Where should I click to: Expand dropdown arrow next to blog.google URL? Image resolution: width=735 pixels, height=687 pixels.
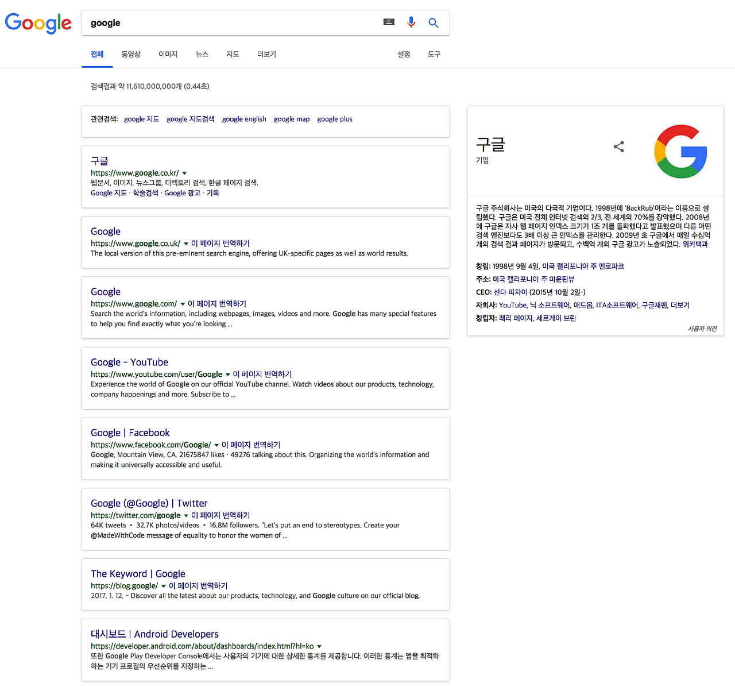click(x=164, y=586)
